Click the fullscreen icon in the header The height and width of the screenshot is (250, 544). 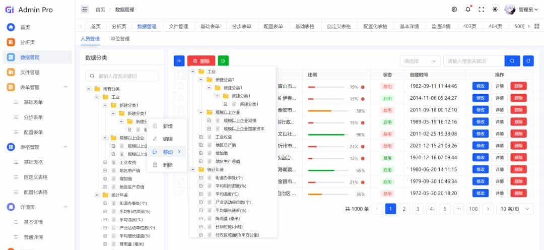tap(481, 10)
